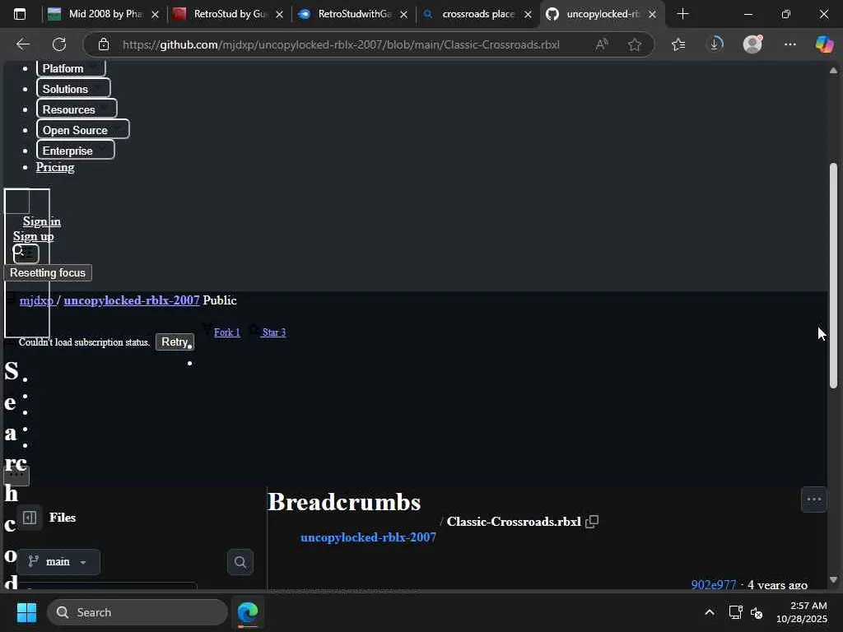This screenshot has width=843, height=632.
Task: Refresh the GitHub page
Action: (x=59, y=44)
